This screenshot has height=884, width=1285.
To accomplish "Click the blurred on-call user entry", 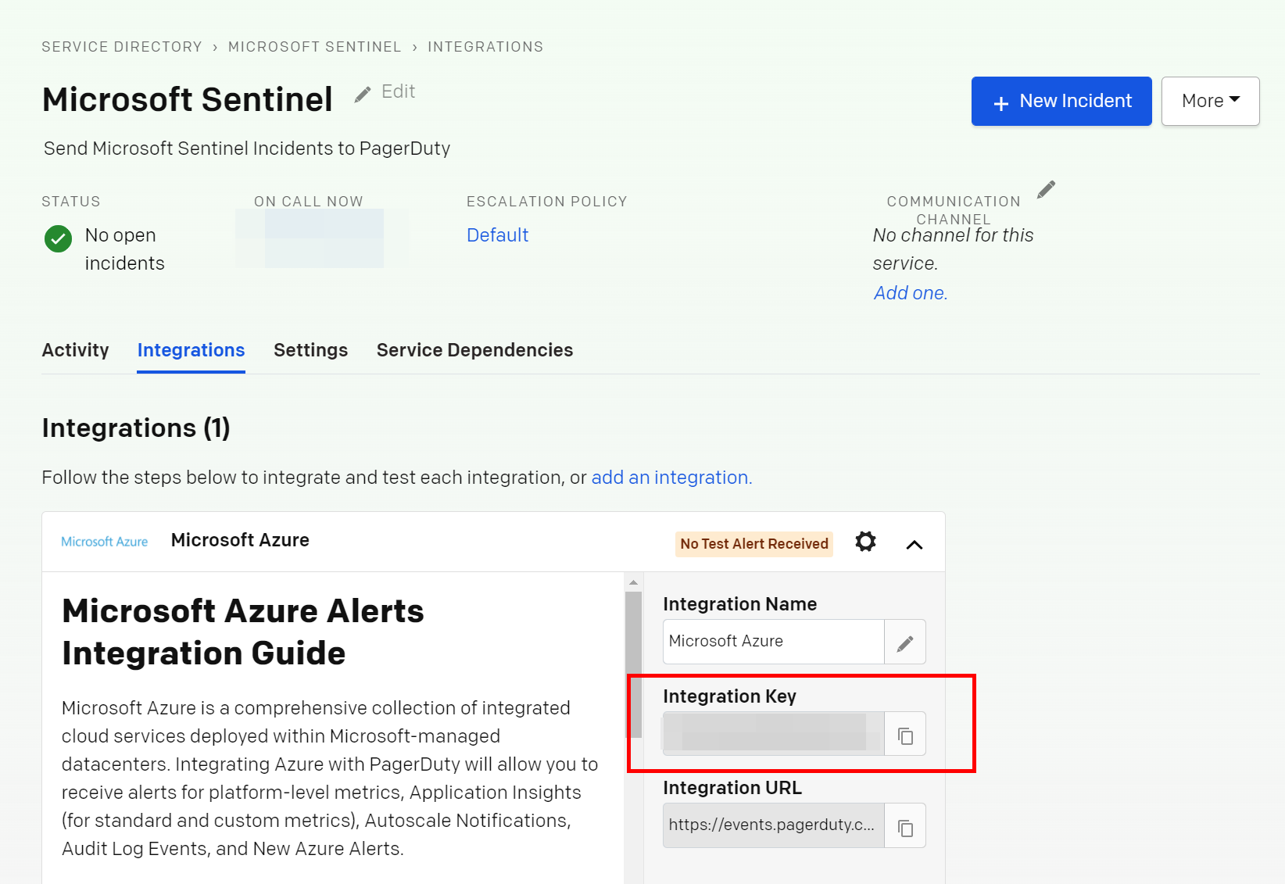I will coord(322,238).
